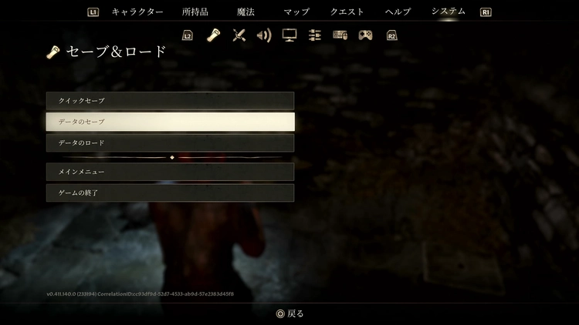The image size is (579, 325).
Task: Click the R1 next tab button
Action: point(486,12)
